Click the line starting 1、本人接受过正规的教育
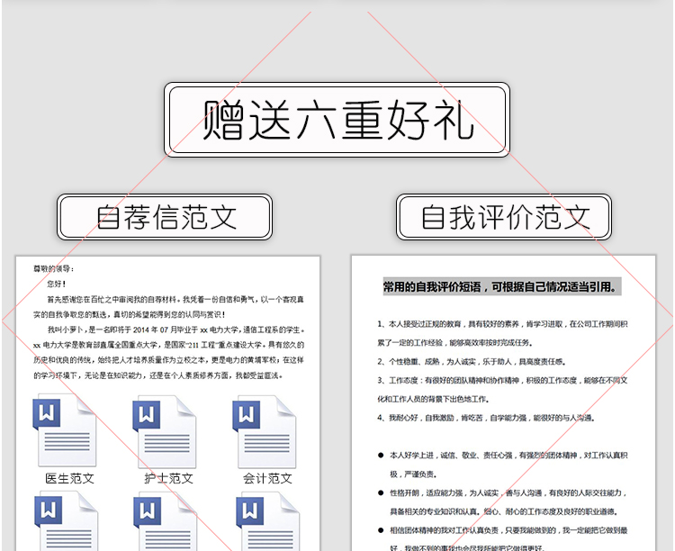Image resolution: width=675 pixels, height=551 pixels. tap(502, 324)
